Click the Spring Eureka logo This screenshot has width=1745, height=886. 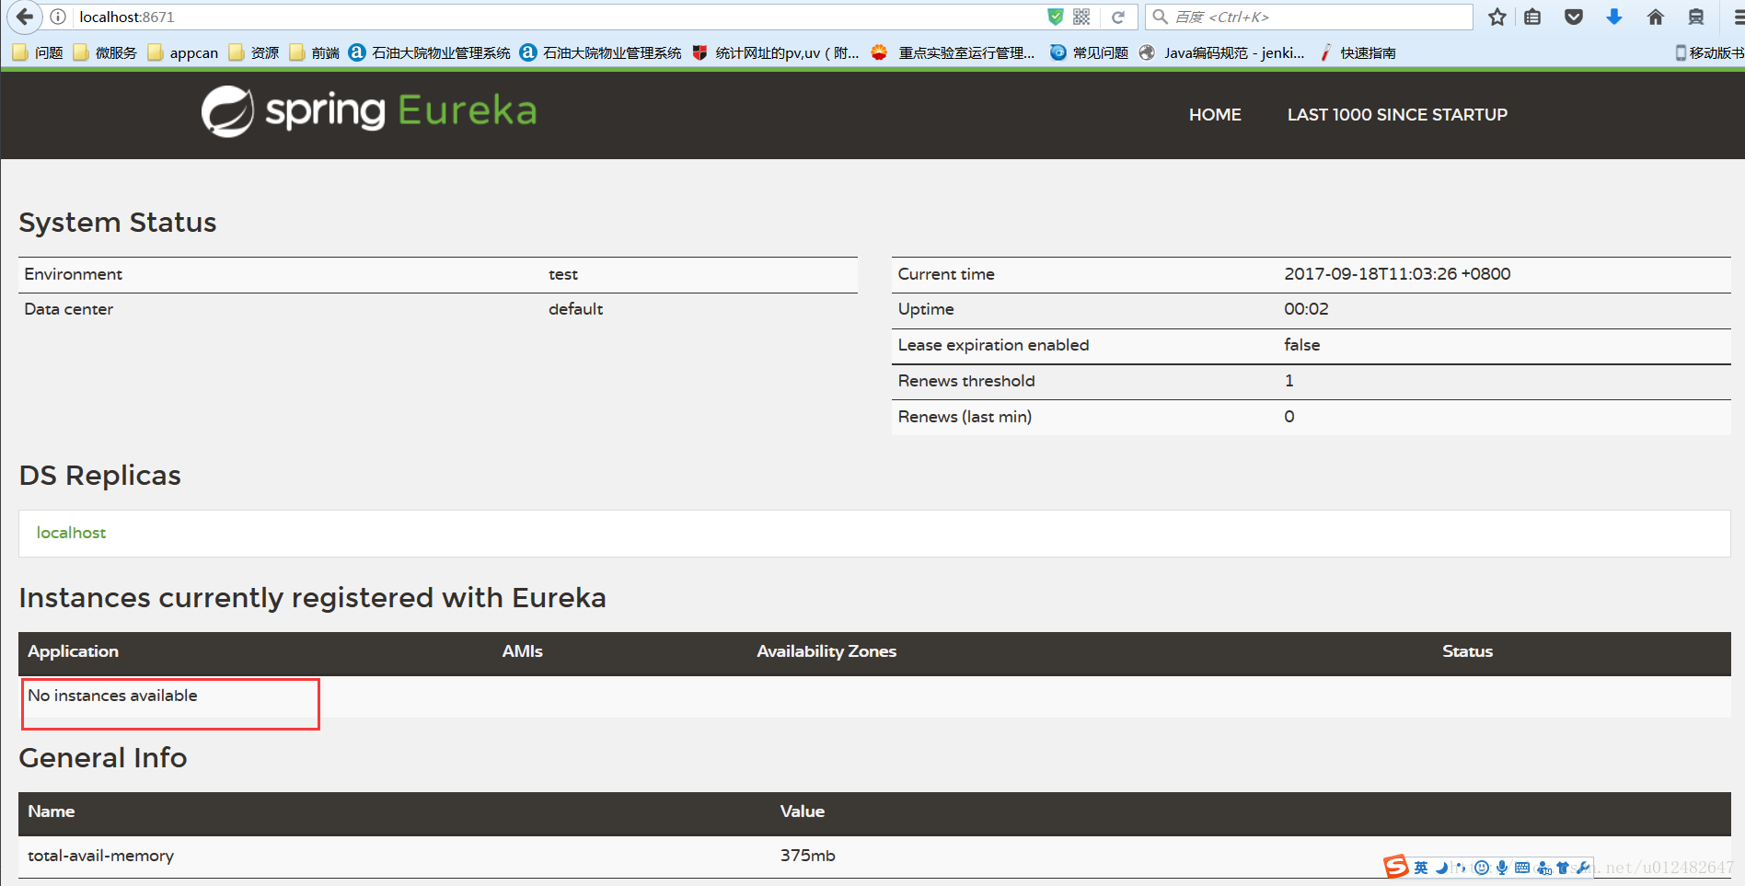pyautogui.click(x=369, y=111)
